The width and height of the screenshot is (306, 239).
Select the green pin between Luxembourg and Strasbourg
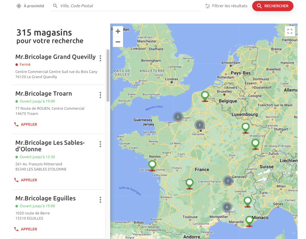[x=246, y=128]
